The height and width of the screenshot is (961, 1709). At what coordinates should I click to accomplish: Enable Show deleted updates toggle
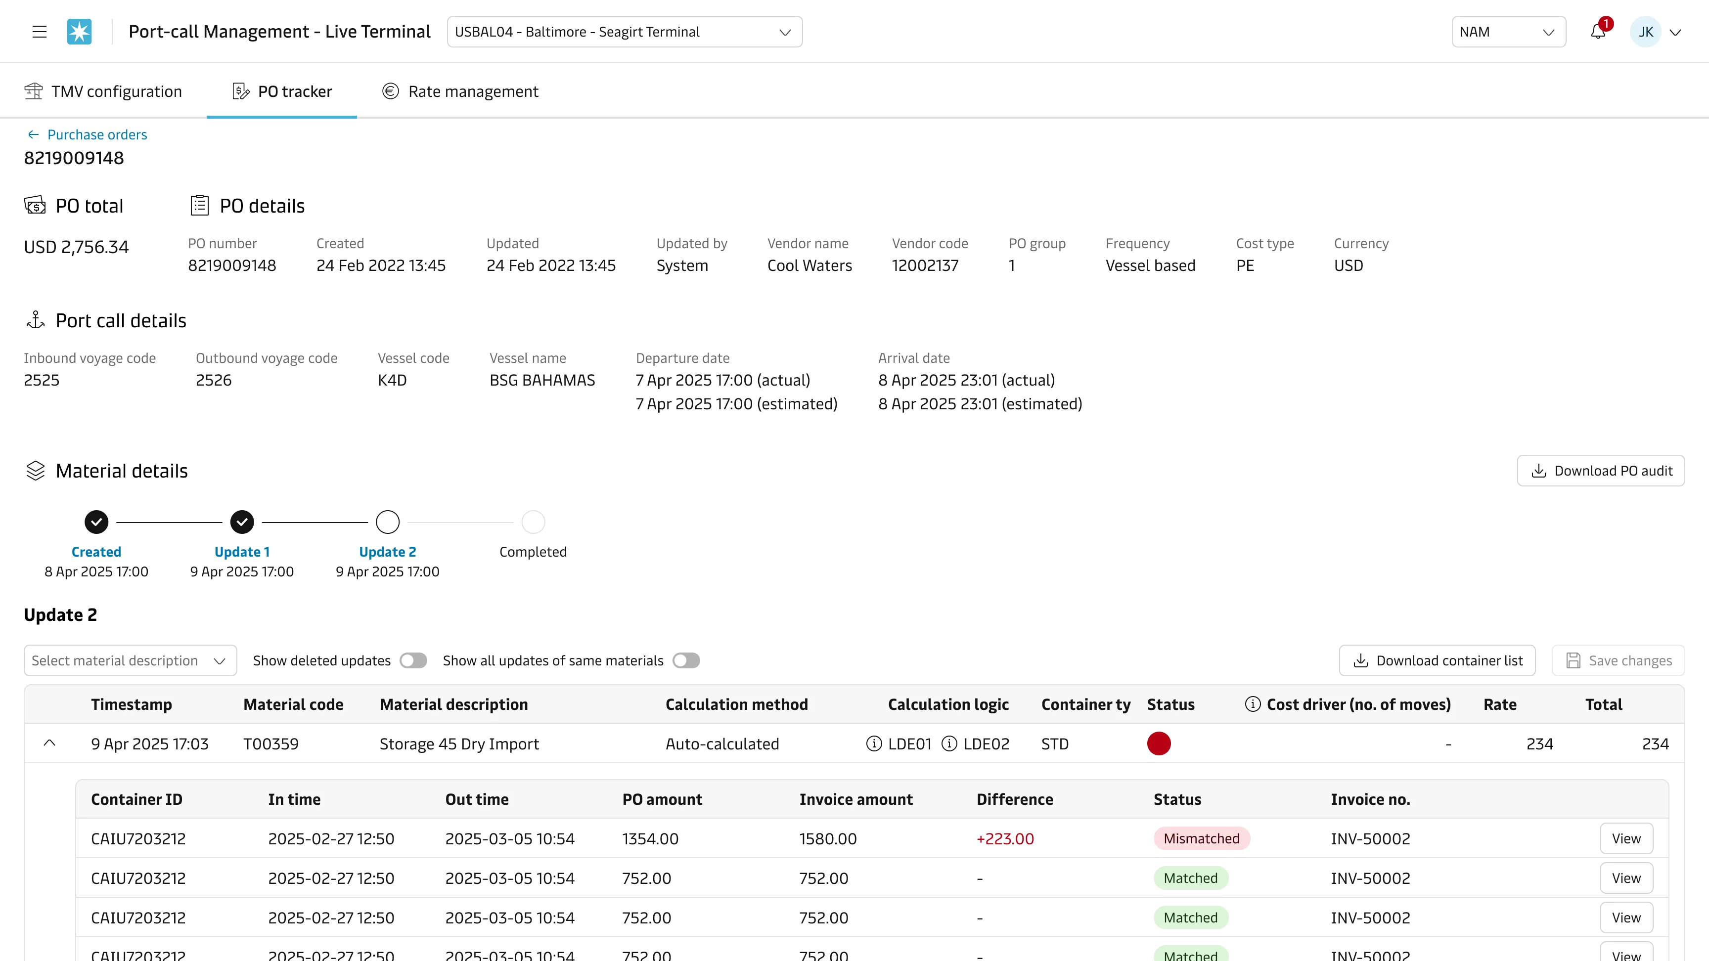pos(413,660)
